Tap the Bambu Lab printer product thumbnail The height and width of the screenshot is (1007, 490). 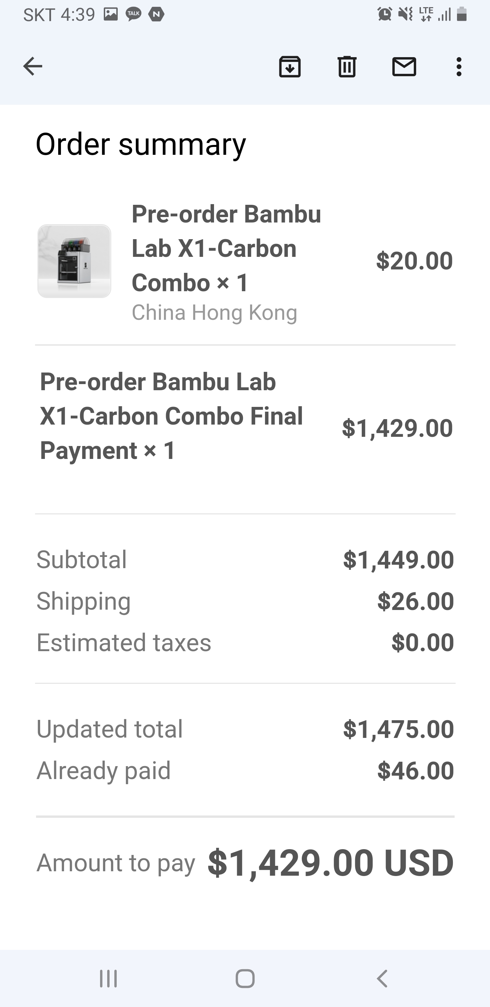pyautogui.click(x=74, y=261)
